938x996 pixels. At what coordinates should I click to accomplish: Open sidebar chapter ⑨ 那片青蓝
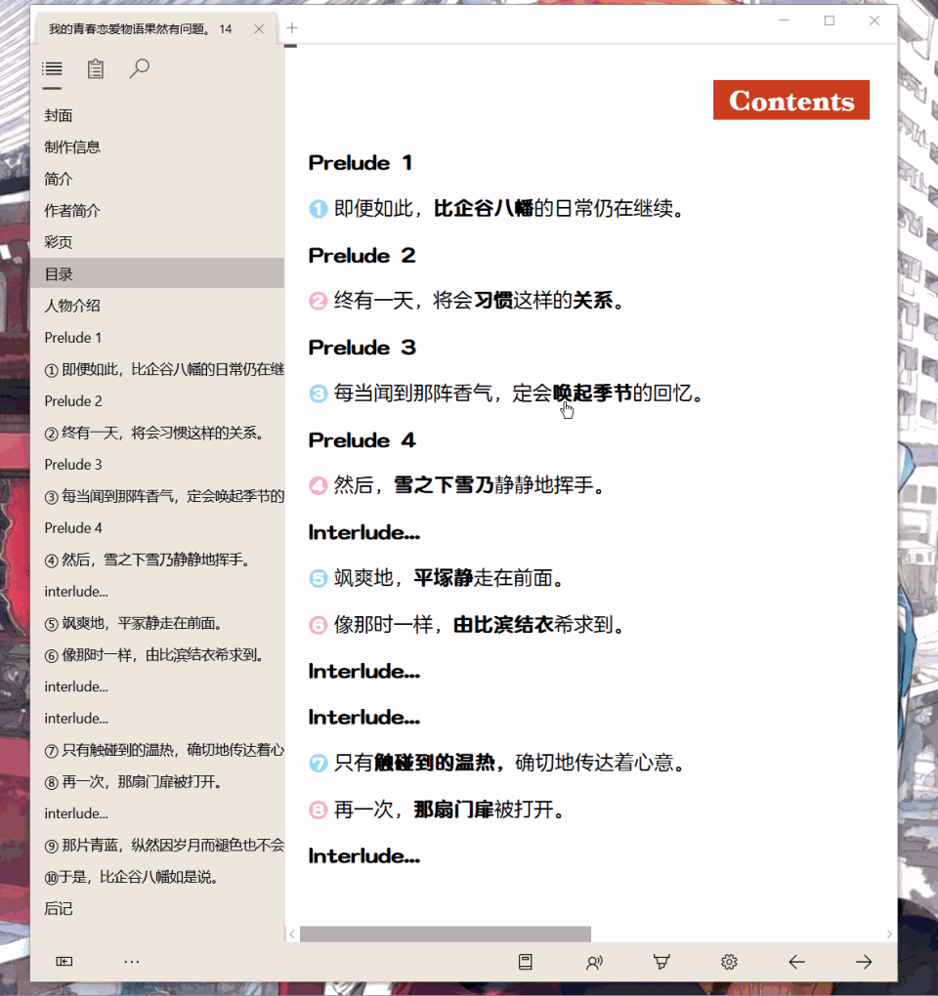(x=157, y=846)
